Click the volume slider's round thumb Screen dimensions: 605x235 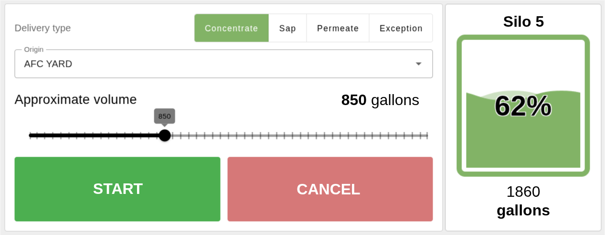click(165, 136)
